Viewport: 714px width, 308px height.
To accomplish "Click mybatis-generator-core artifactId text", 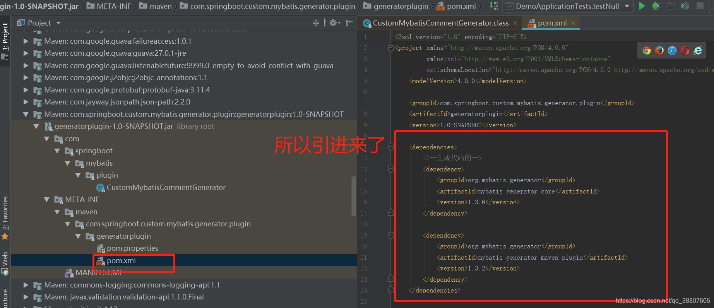I will pos(517,191).
